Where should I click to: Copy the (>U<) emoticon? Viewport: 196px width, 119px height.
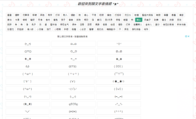click(73, 111)
